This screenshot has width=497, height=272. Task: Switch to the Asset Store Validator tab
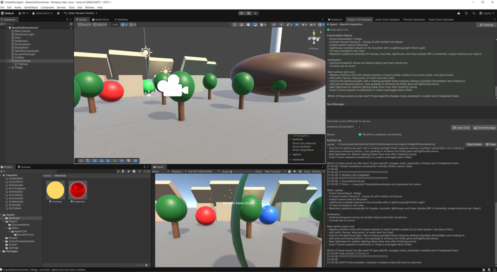[x=387, y=19]
